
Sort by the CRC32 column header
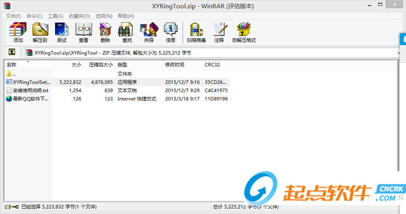216,65
